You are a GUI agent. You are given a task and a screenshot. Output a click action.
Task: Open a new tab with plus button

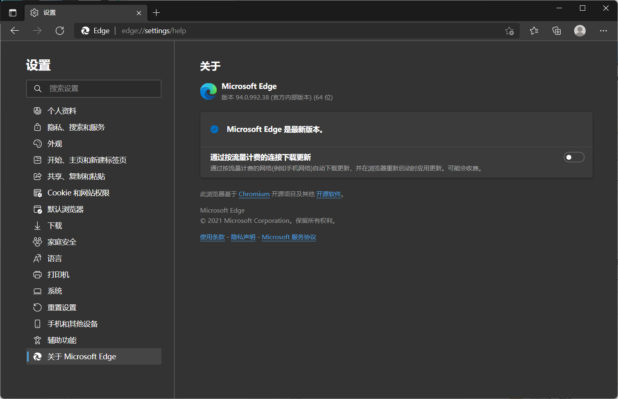pyautogui.click(x=156, y=13)
